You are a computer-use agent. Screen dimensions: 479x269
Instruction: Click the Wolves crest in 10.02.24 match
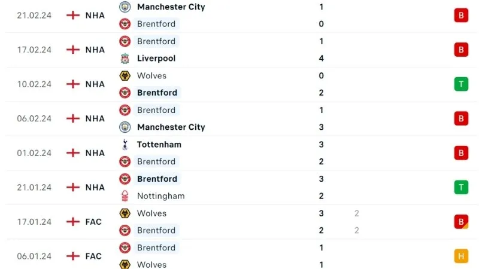point(125,76)
